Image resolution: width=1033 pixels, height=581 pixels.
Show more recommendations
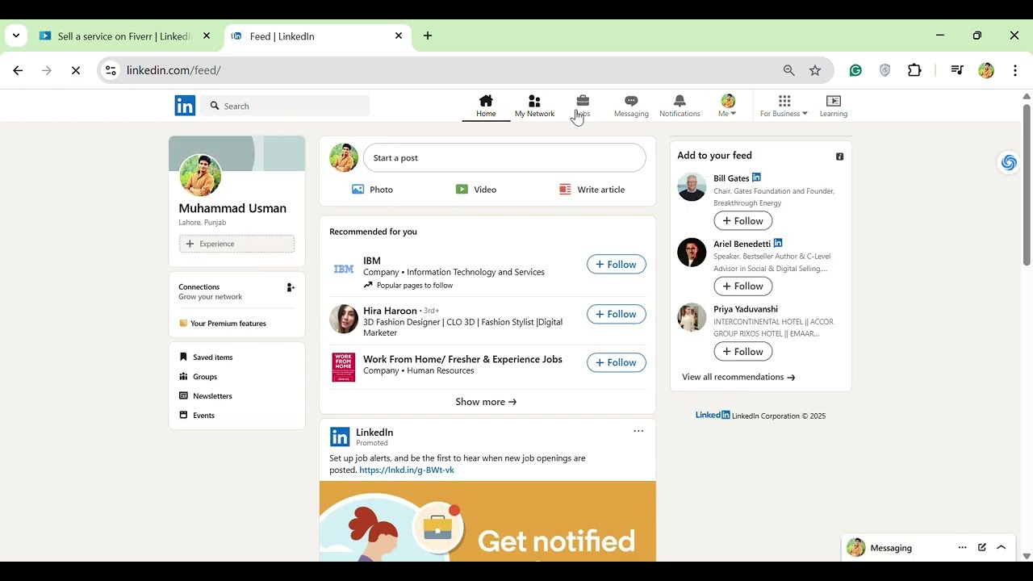point(486,402)
